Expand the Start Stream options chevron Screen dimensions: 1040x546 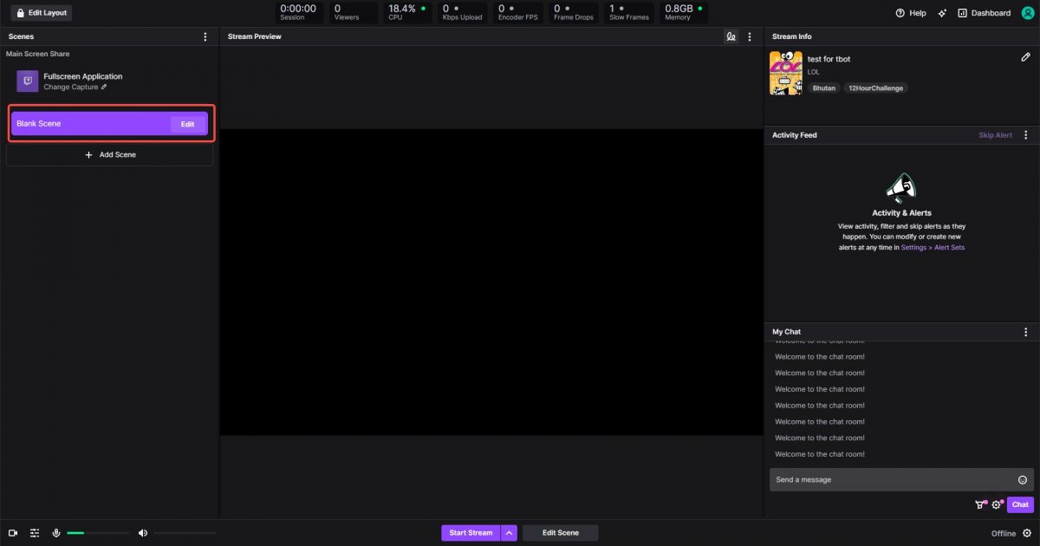click(509, 532)
